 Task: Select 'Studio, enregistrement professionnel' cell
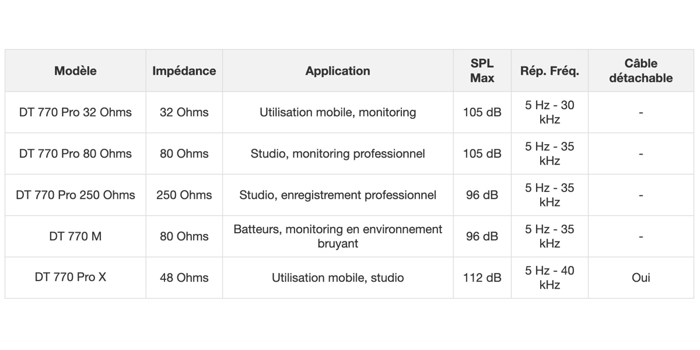(338, 195)
